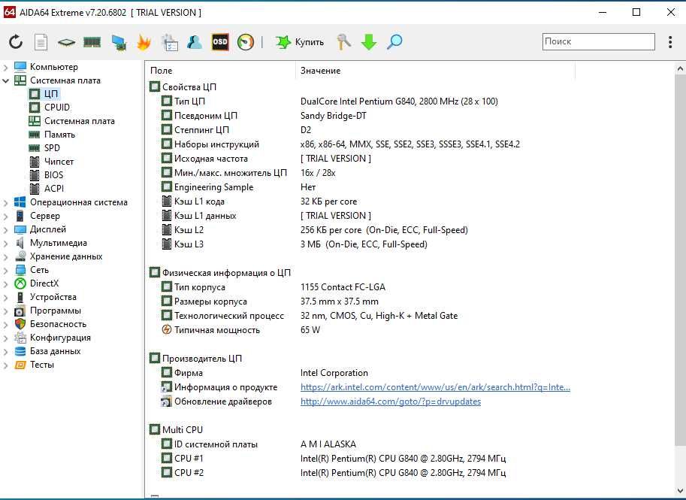The image size is (686, 500).
Task: Click the scrollbar up arrow
Action: click(680, 68)
